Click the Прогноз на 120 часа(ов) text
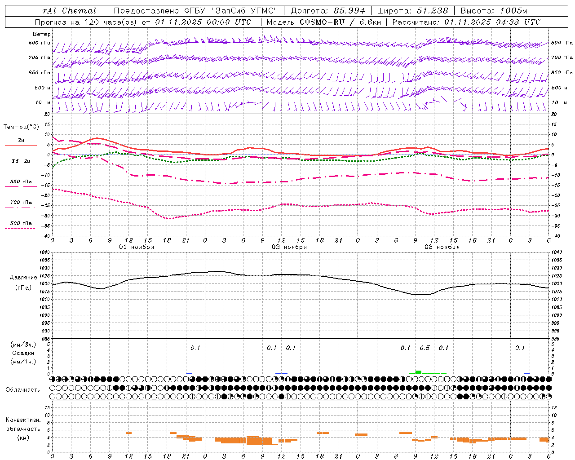 coord(87,22)
